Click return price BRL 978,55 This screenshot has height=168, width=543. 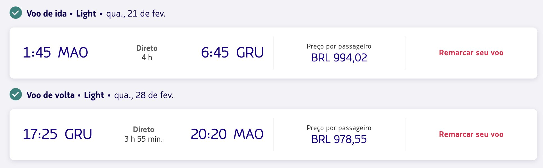(339, 139)
